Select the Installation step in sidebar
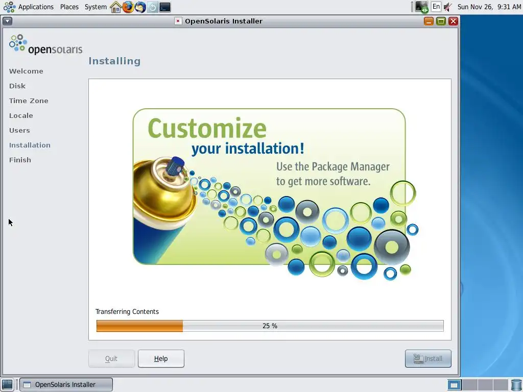This screenshot has width=523, height=392. click(x=30, y=145)
